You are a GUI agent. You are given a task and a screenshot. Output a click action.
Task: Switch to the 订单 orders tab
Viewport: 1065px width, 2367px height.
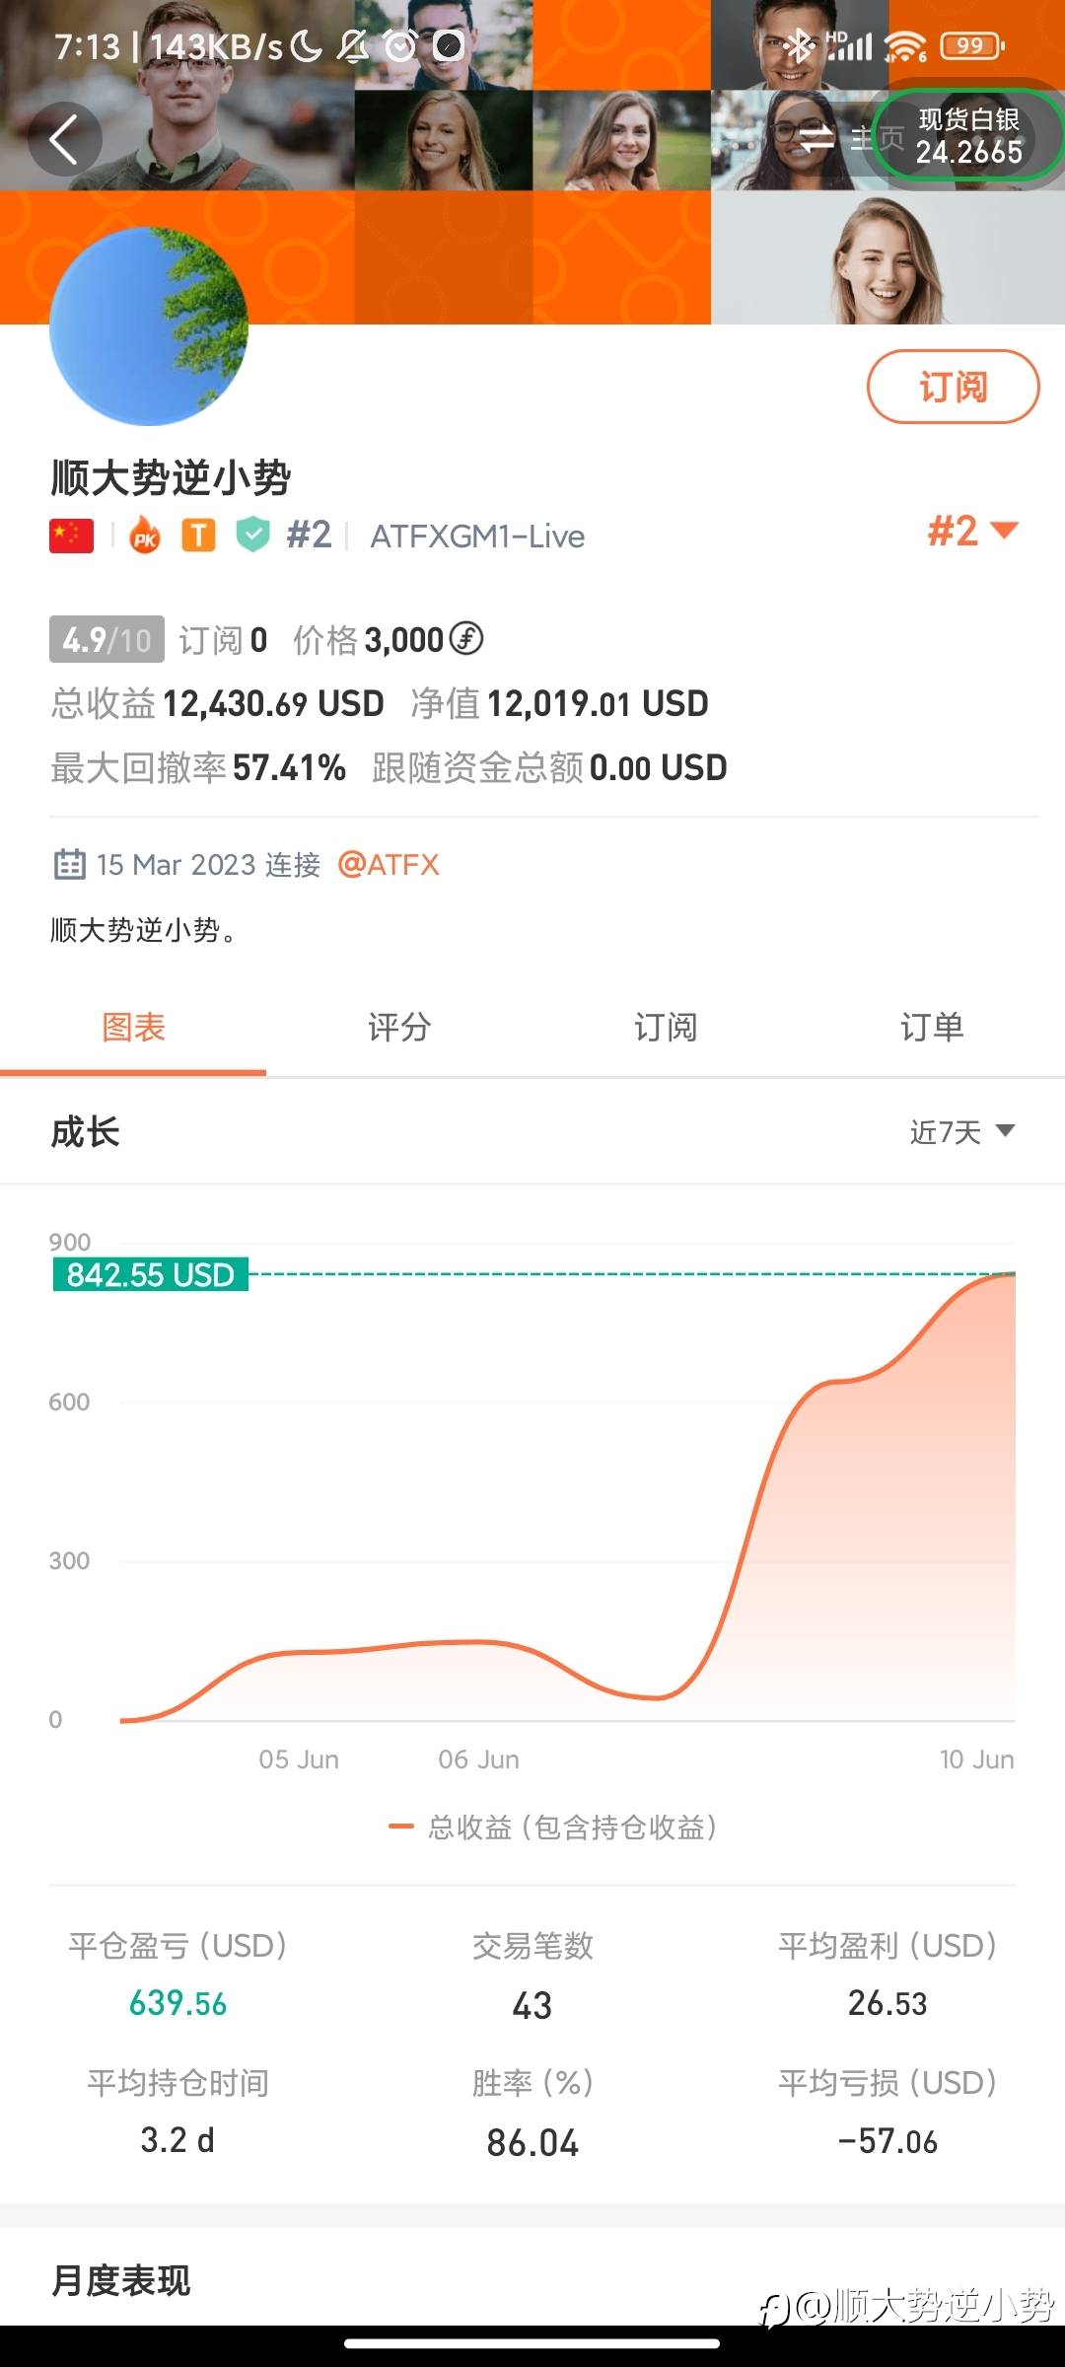click(x=932, y=1028)
